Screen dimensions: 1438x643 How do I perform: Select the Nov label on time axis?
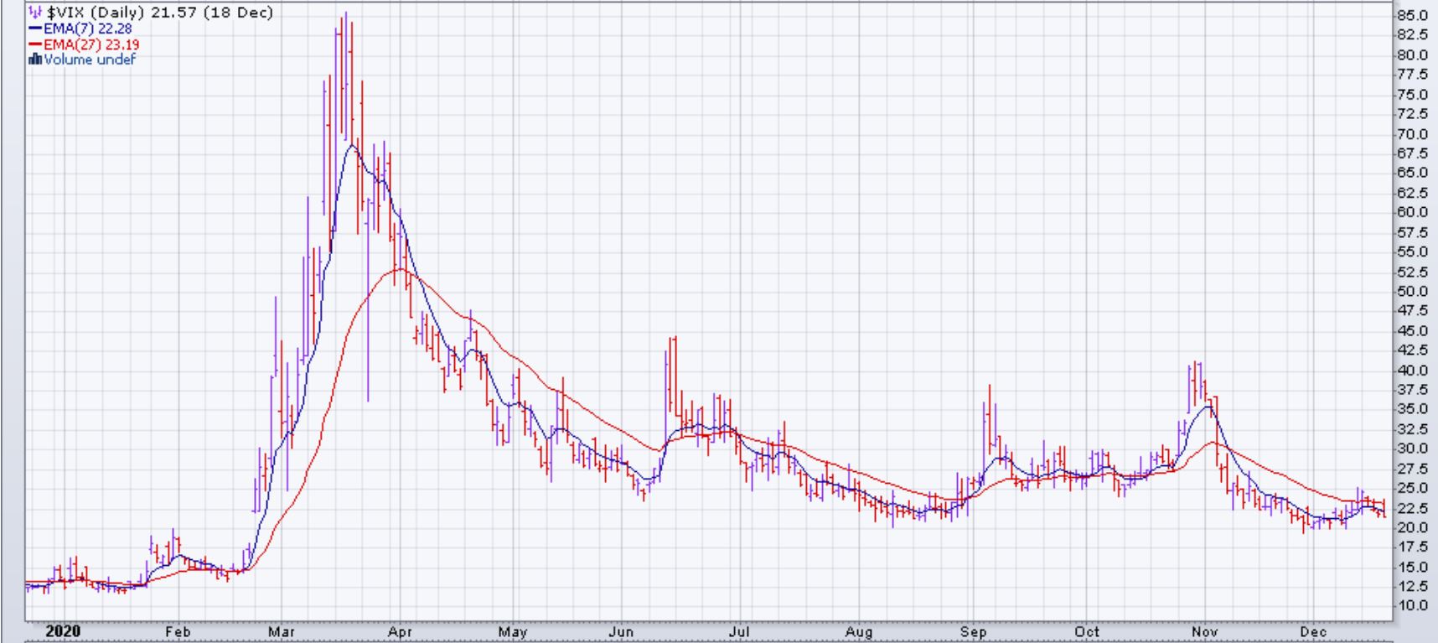click(x=1204, y=632)
